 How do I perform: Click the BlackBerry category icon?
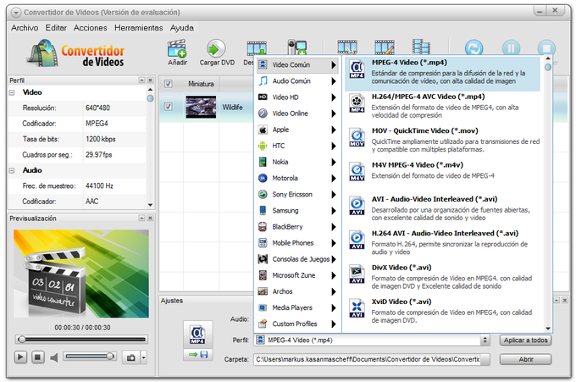point(263,227)
